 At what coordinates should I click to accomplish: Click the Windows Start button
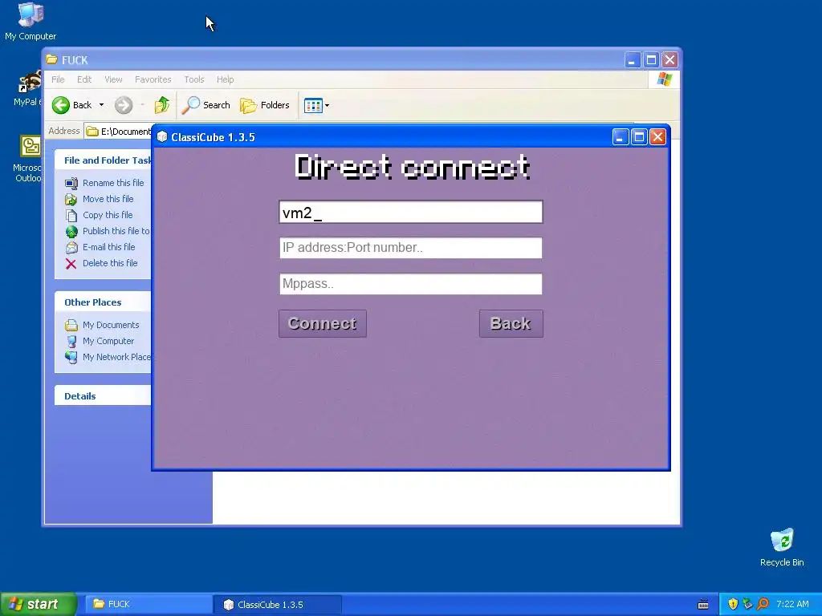click(39, 604)
